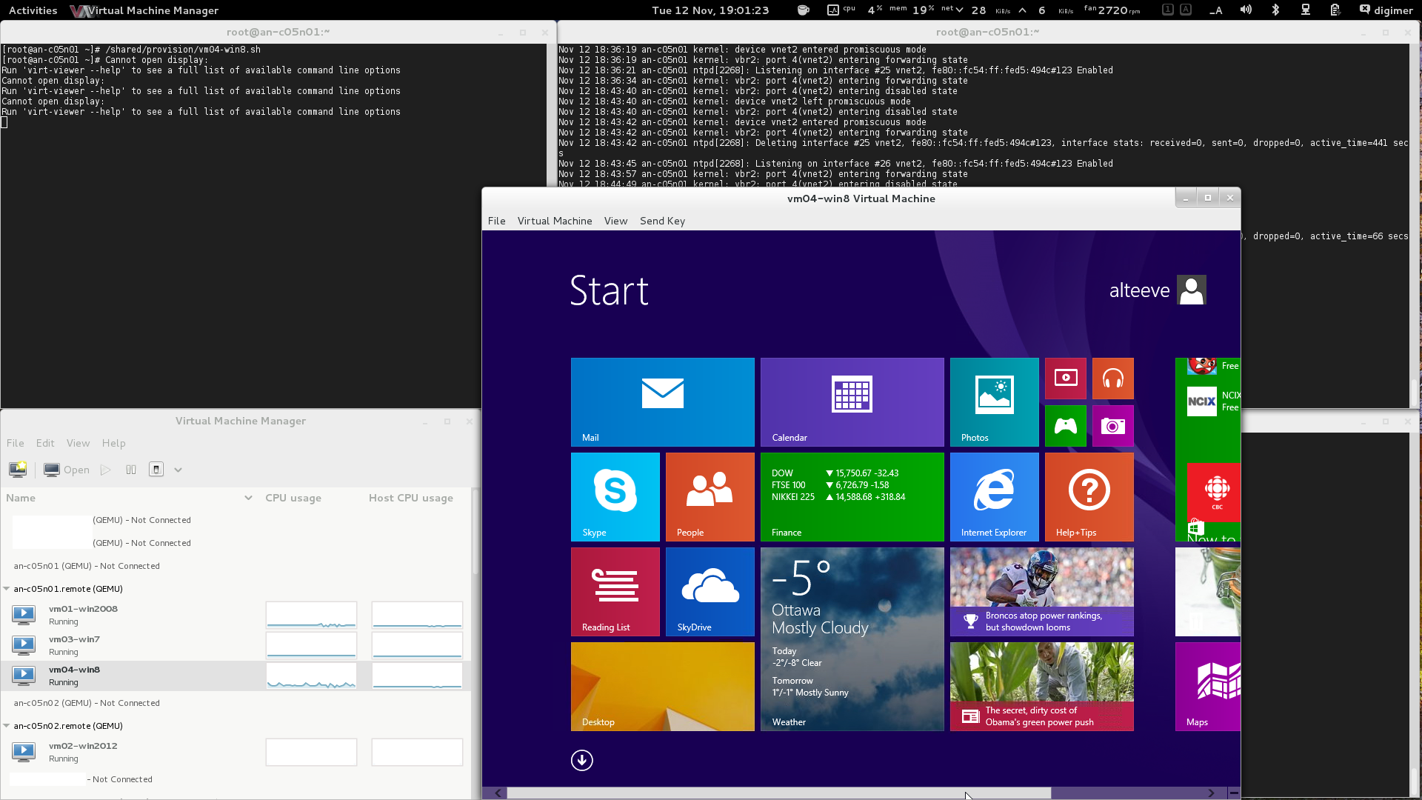Open View menu in vm04-win8 window
Viewport: 1422px width, 800px height.
pos(615,221)
